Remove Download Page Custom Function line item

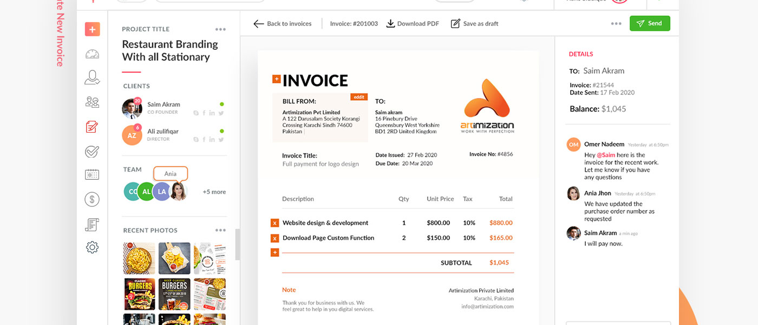click(x=275, y=238)
